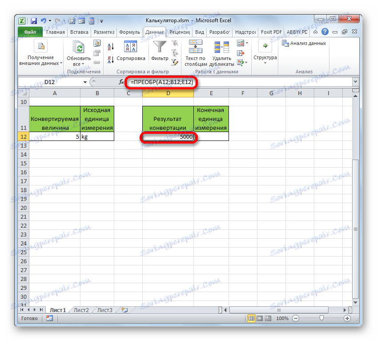Select cell B12 containing kg

tap(97, 136)
